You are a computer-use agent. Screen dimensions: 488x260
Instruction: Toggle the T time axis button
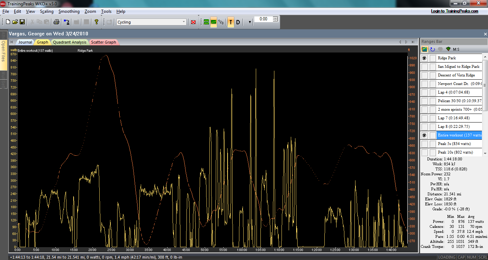point(231,22)
